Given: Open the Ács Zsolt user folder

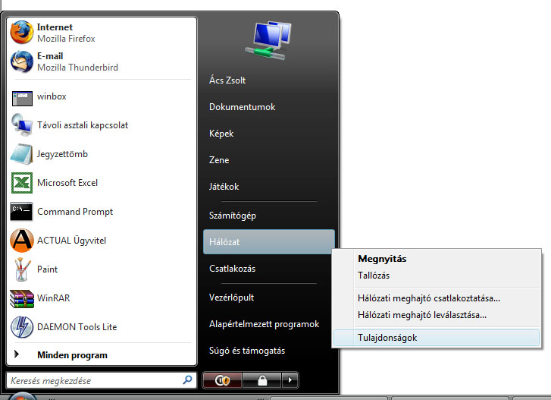Looking at the screenshot, I should tap(227, 80).
